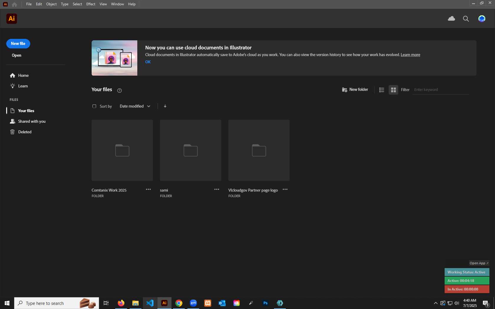Open the Type menu
The width and height of the screenshot is (495, 309).
[65, 4]
